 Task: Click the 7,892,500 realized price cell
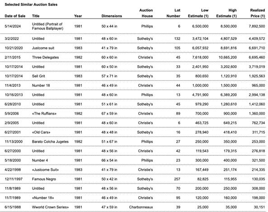pos(257,26)
